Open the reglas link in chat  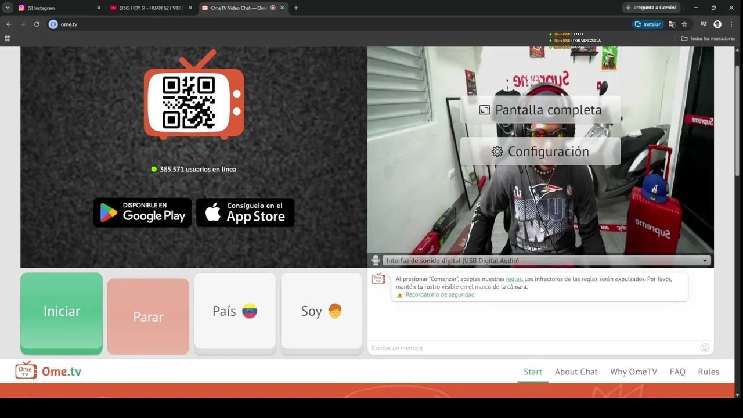(514, 279)
